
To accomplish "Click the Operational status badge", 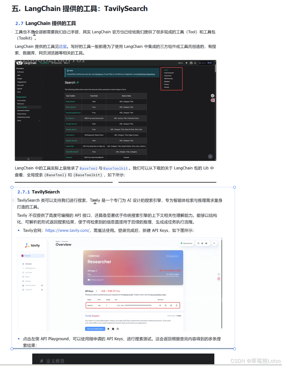I will coord(186,243).
